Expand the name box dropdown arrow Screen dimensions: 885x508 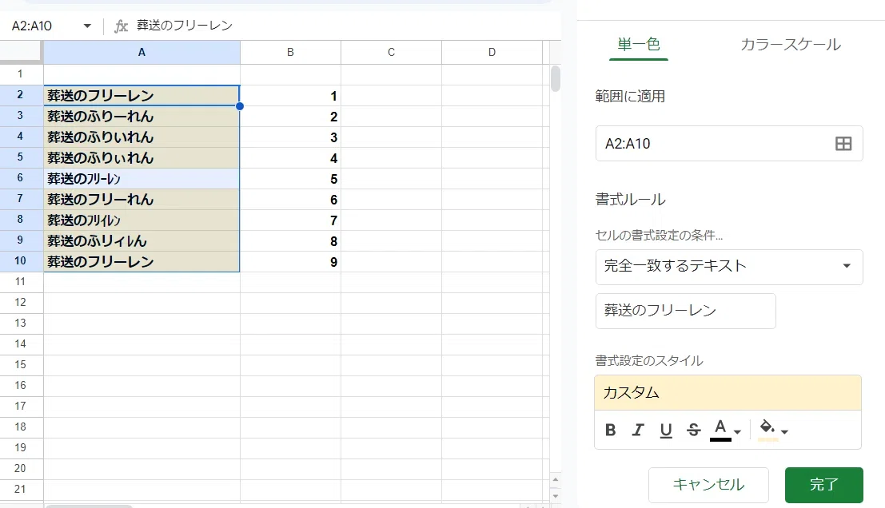(87, 26)
